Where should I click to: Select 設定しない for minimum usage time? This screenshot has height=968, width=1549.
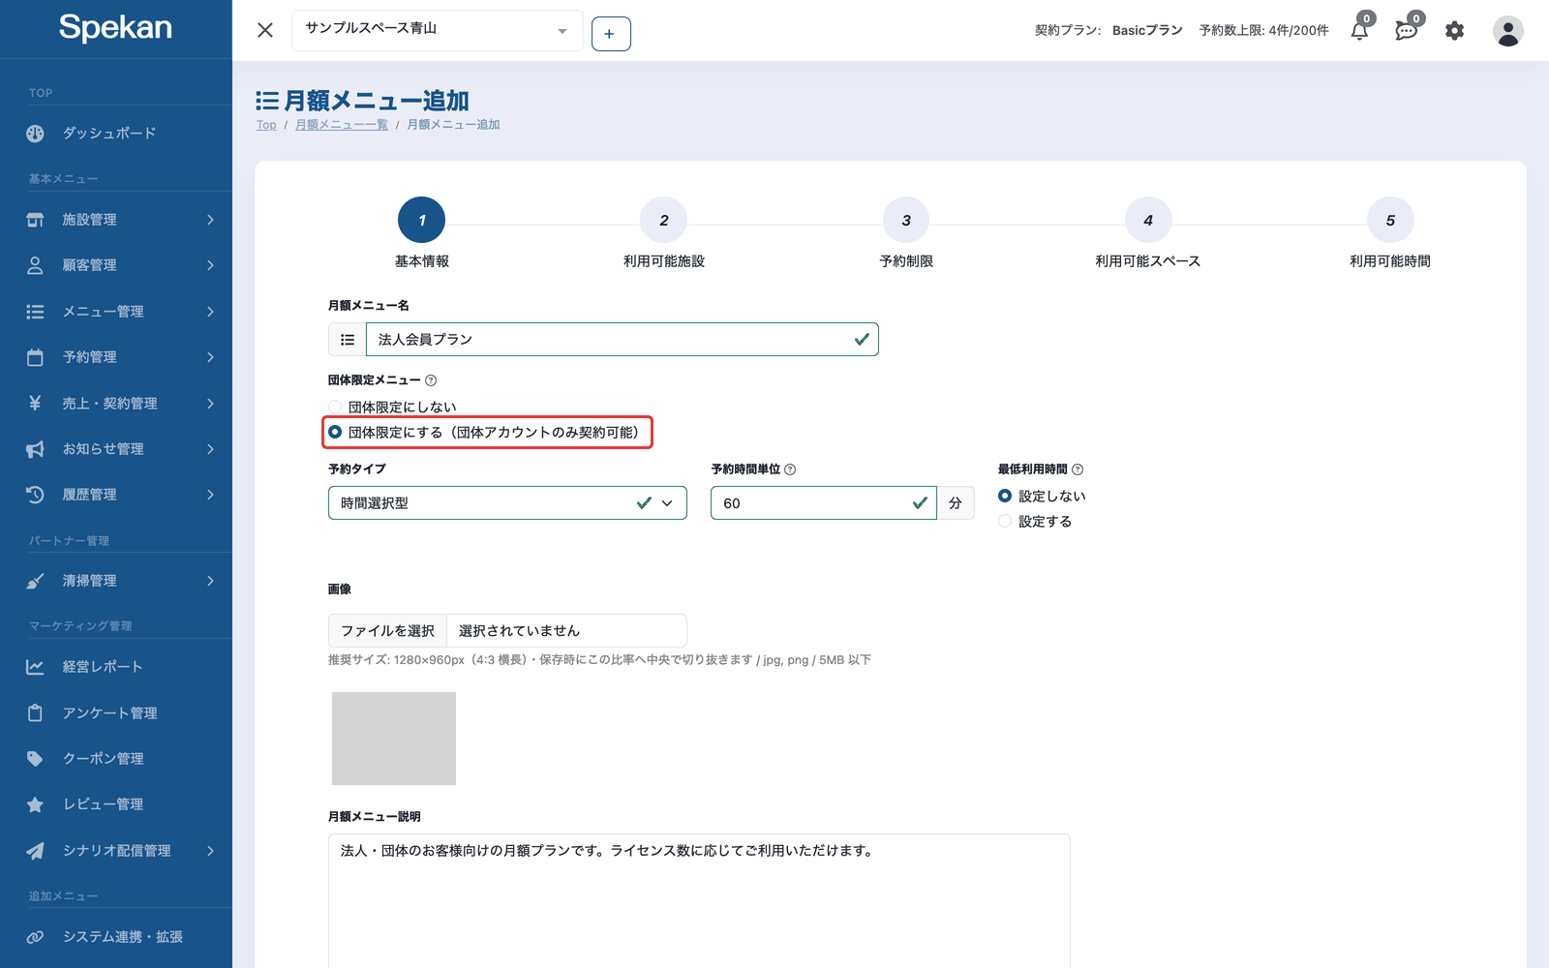pyautogui.click(x=1005, y=496)
